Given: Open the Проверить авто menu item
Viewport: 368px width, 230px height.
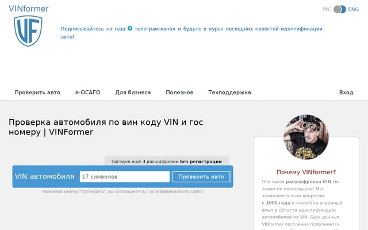Looking at the screenshot, I should [x=37, y=93].
